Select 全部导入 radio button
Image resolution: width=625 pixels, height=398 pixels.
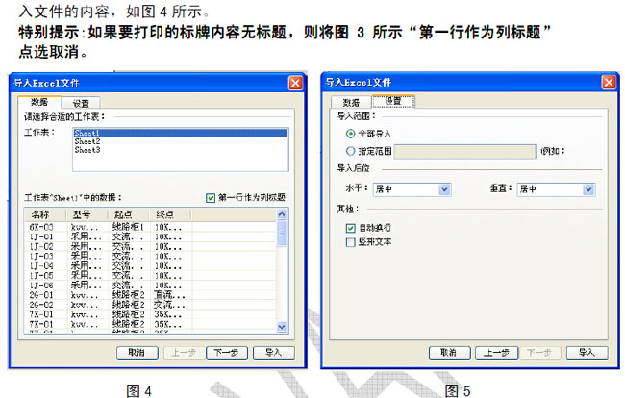coord(350,133)
